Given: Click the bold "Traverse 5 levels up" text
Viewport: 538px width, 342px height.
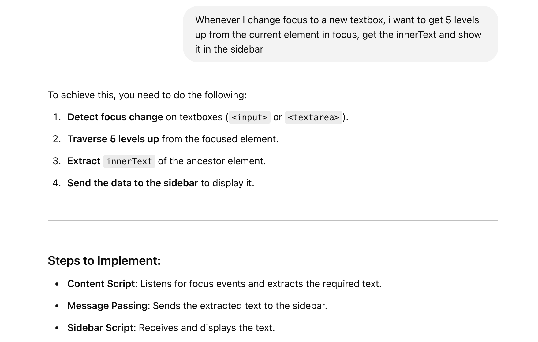Looking at the screenshot, I should (113, 139).
